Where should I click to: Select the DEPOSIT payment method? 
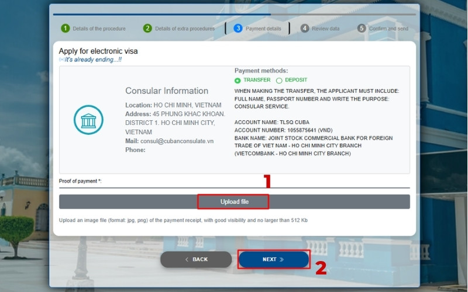pos(279,81)
